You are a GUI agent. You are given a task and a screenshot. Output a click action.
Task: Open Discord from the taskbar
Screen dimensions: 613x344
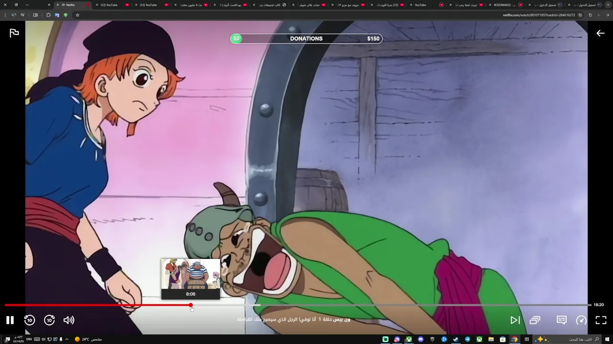pos(420,339)
